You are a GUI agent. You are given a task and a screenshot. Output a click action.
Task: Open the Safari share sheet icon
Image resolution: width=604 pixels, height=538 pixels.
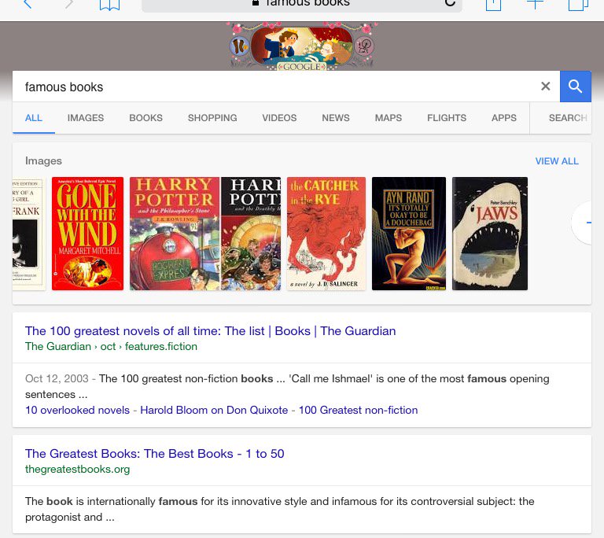[493, 5]
